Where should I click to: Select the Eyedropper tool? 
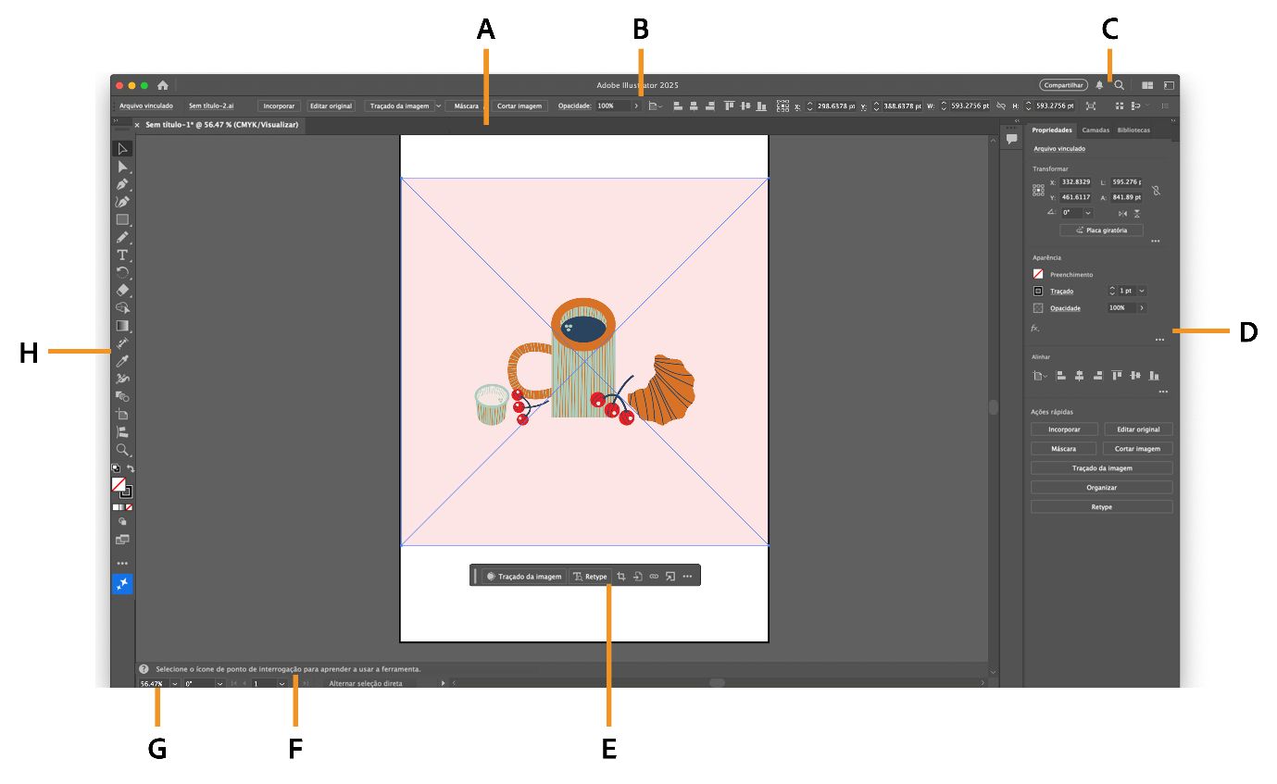click(x=121, y=361)
